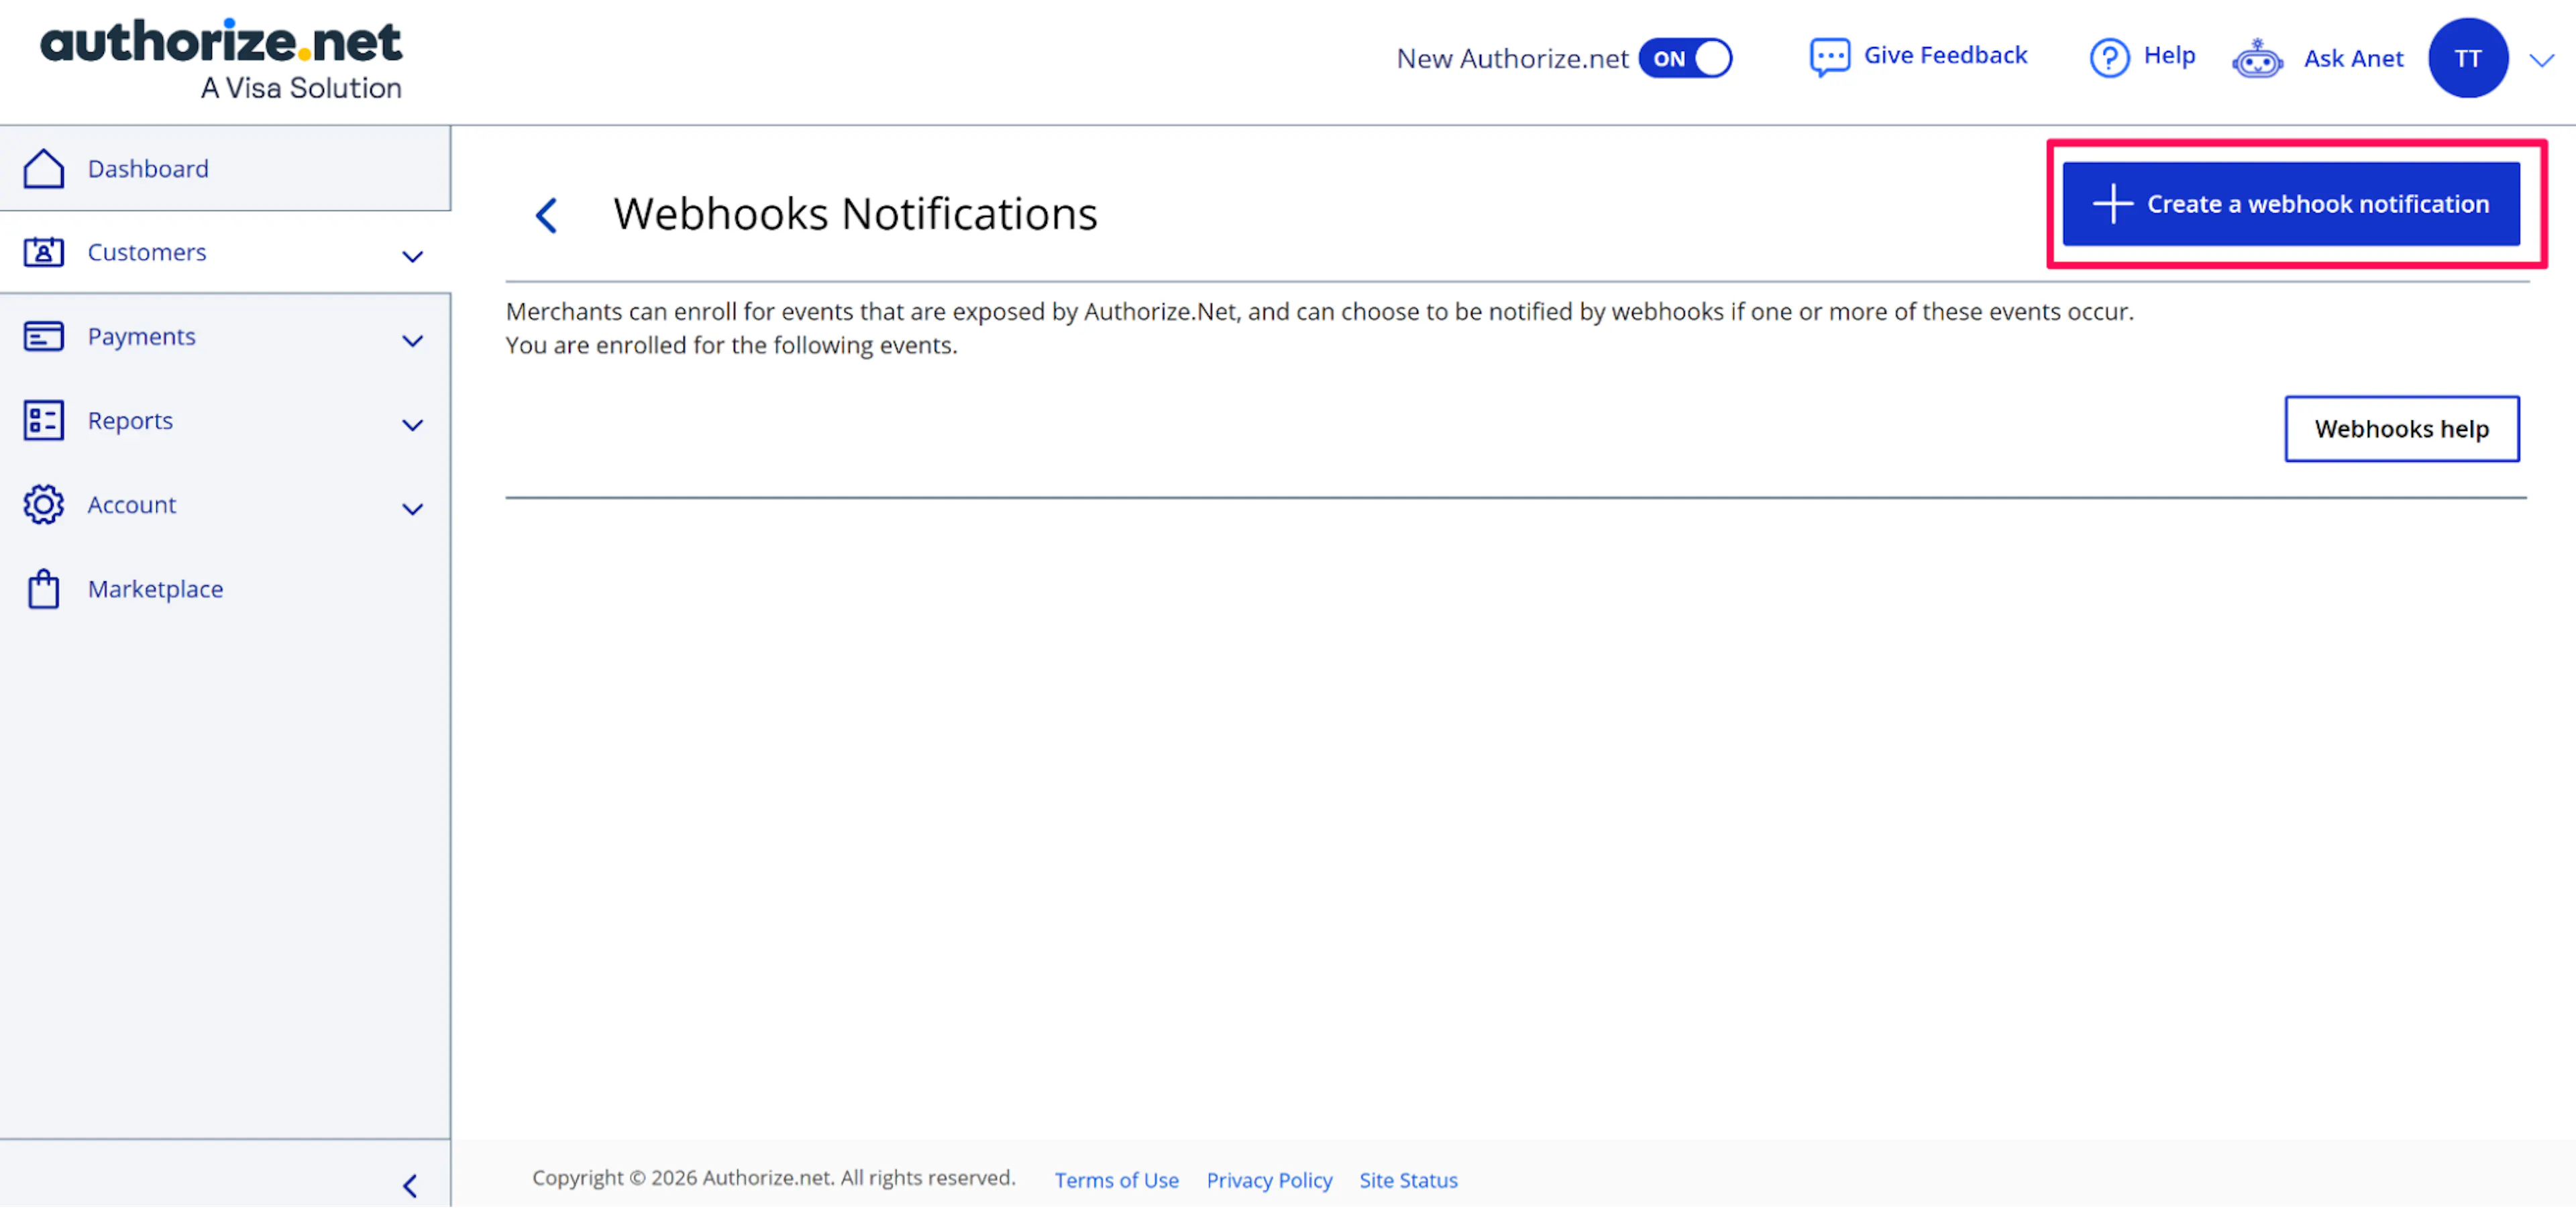Open the Marketplace menu item
This screenshot has height=1208, width=2576.
tap(155, 589)
